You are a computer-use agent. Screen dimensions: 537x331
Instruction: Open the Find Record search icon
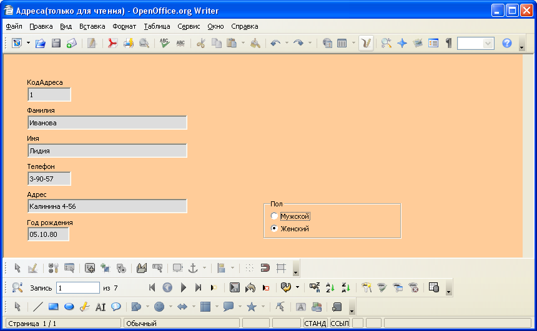[x=17, y=288]
